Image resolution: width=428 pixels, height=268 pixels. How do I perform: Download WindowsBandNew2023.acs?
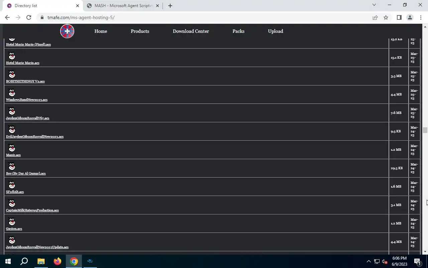pos(27,99)
